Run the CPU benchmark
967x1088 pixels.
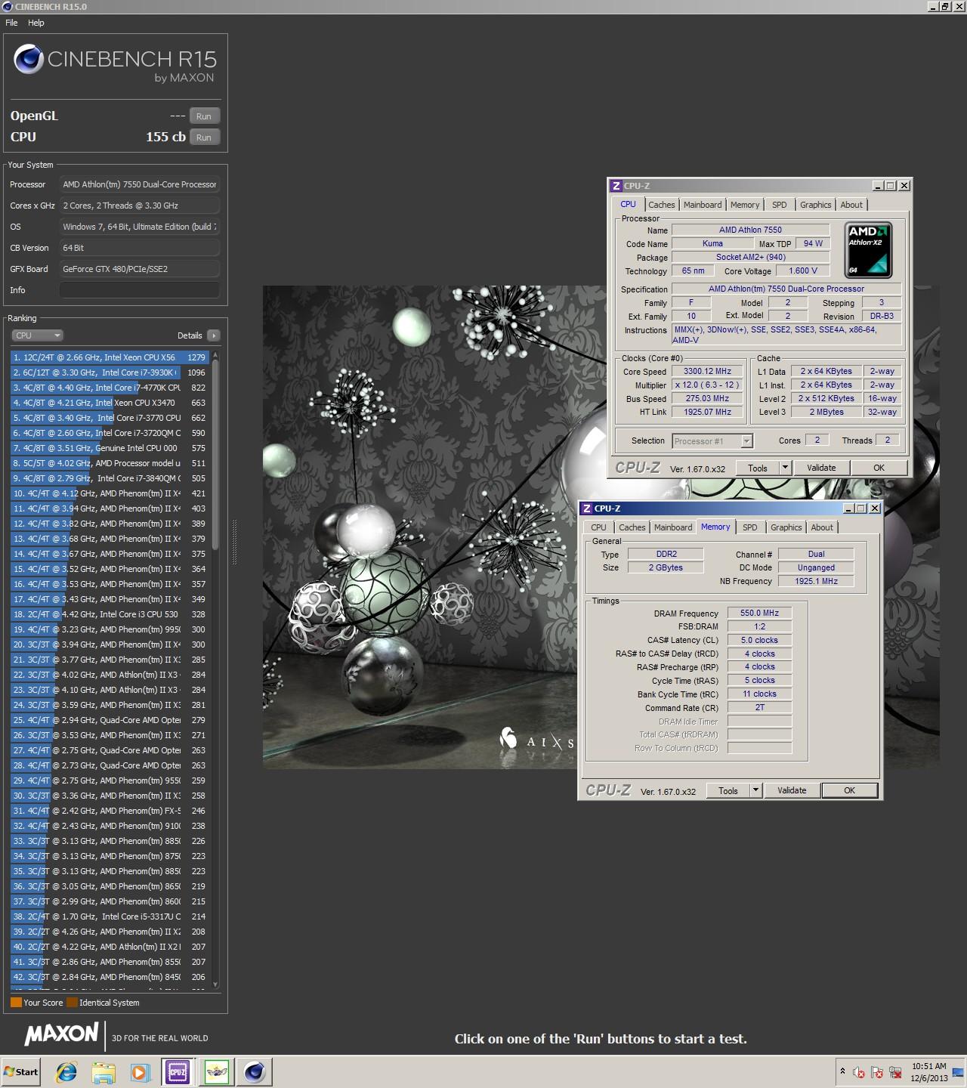[204, 138]
